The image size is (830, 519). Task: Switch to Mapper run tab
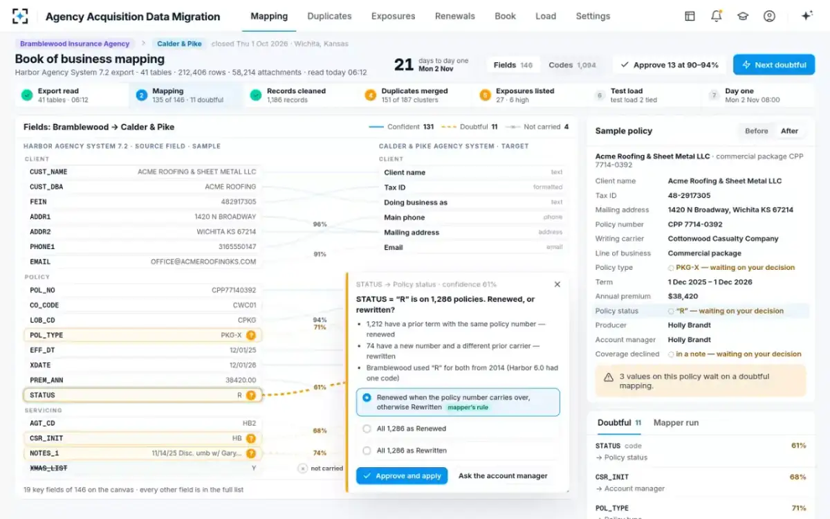point(676,423)
